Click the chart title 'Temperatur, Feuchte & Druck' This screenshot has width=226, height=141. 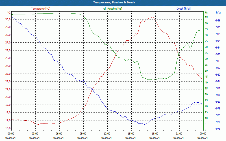pyautogui.click(x=114, y=3)
